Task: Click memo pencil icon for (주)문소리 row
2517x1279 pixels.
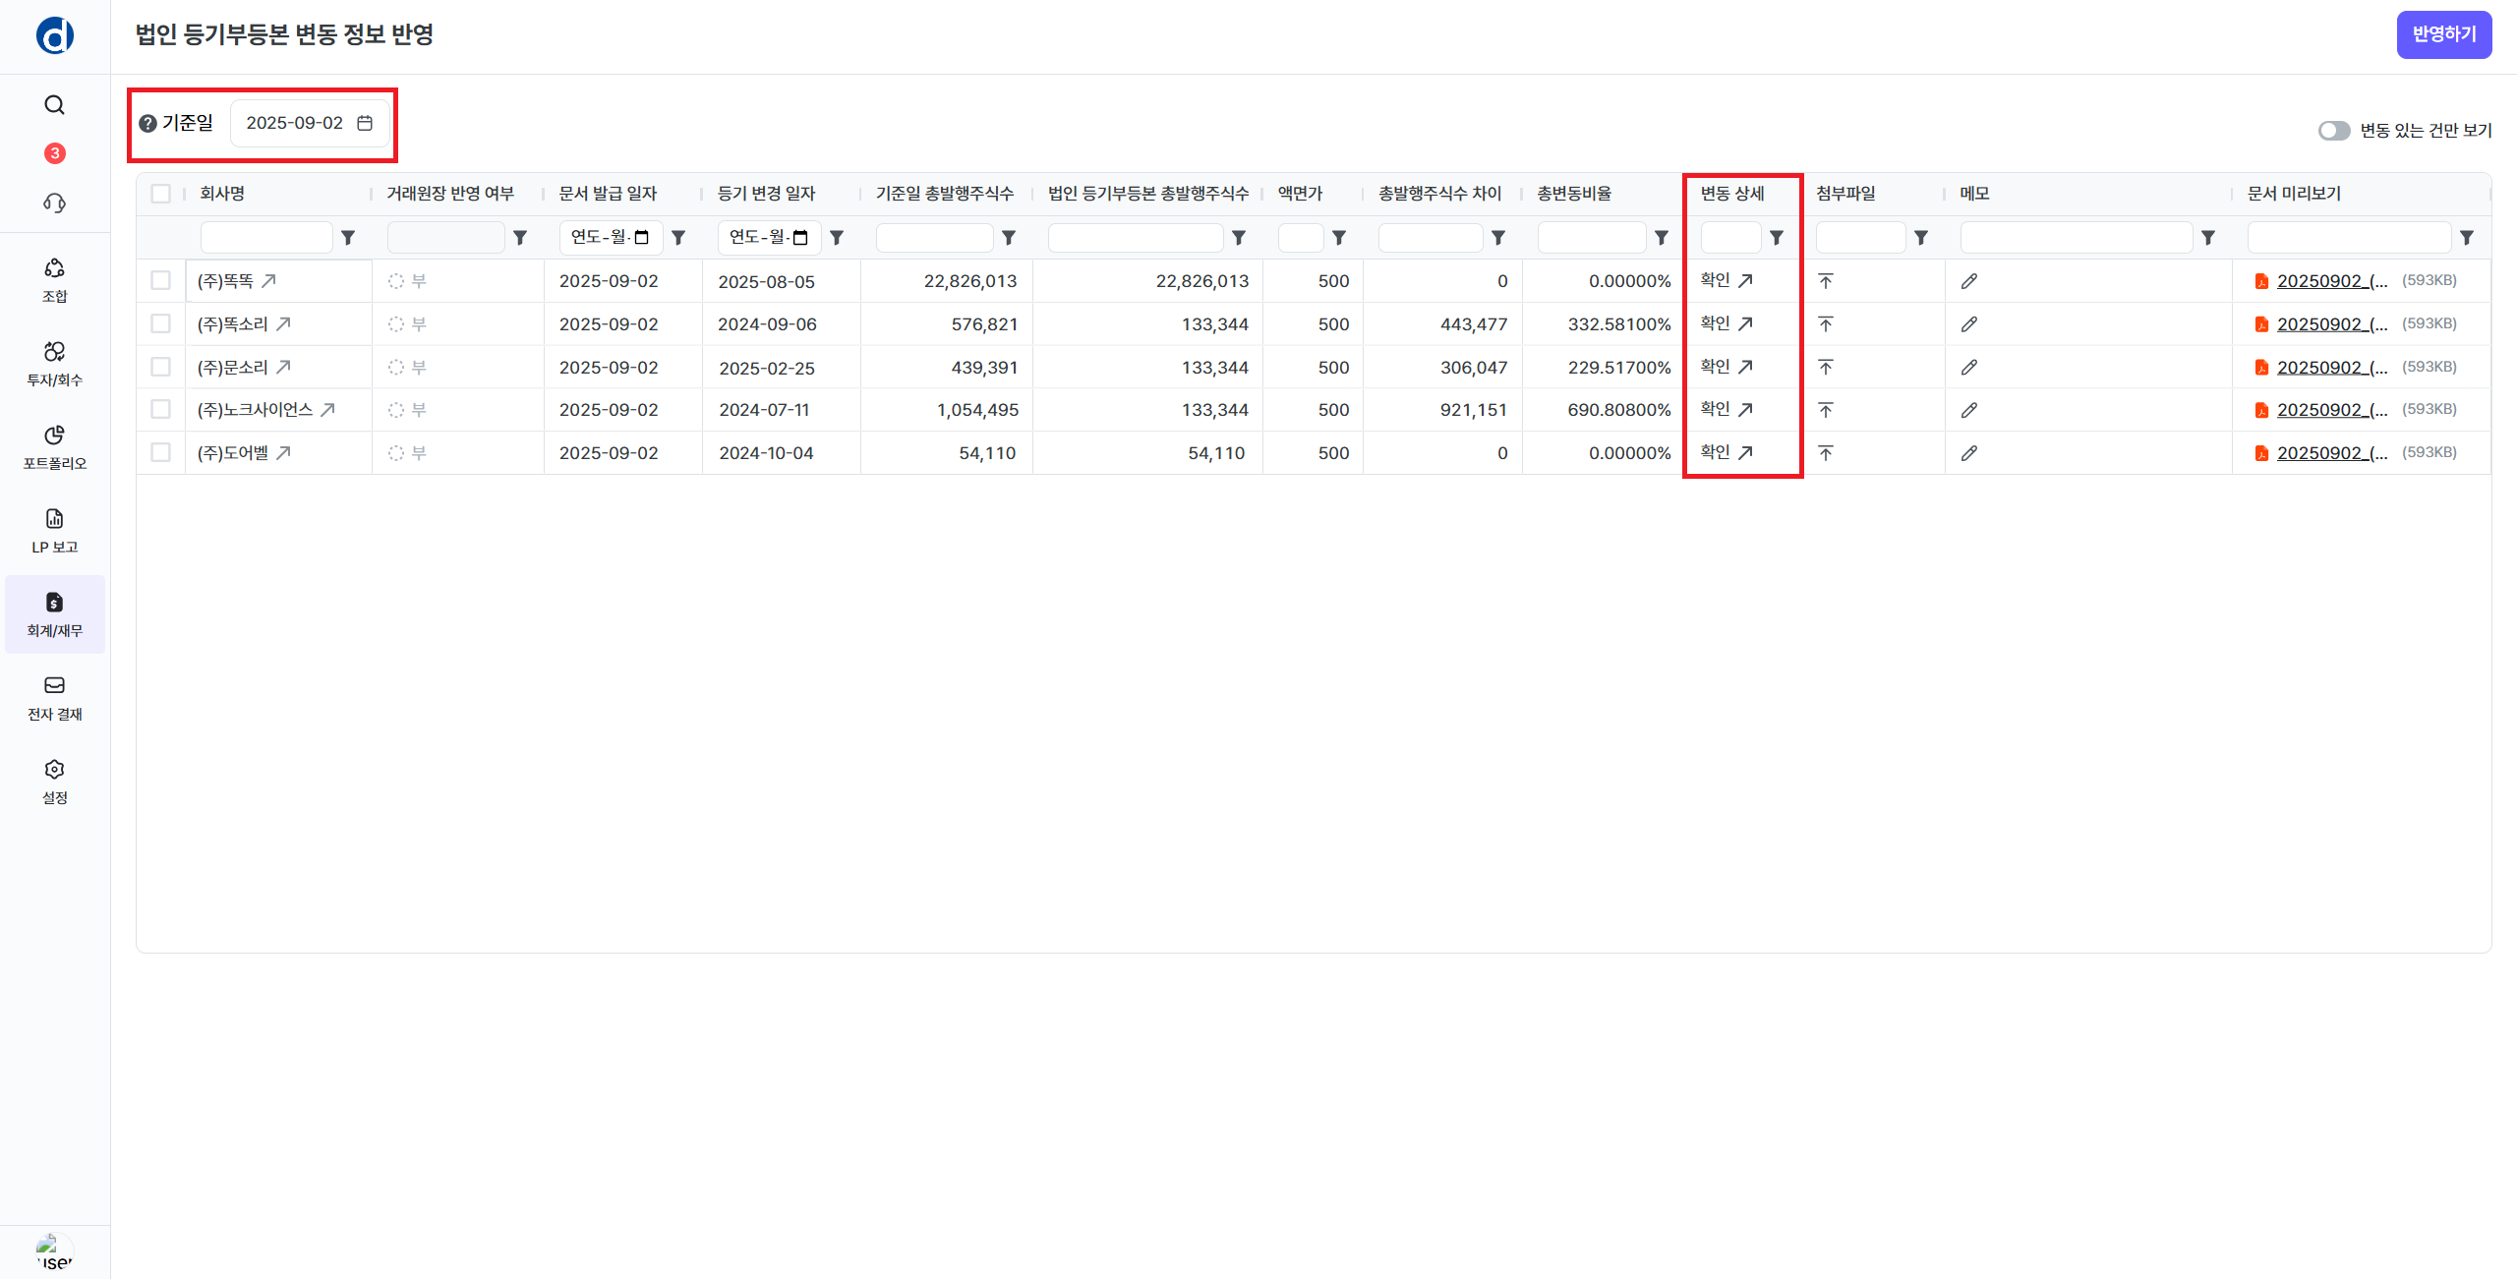Action: (x=1968, y=368)
